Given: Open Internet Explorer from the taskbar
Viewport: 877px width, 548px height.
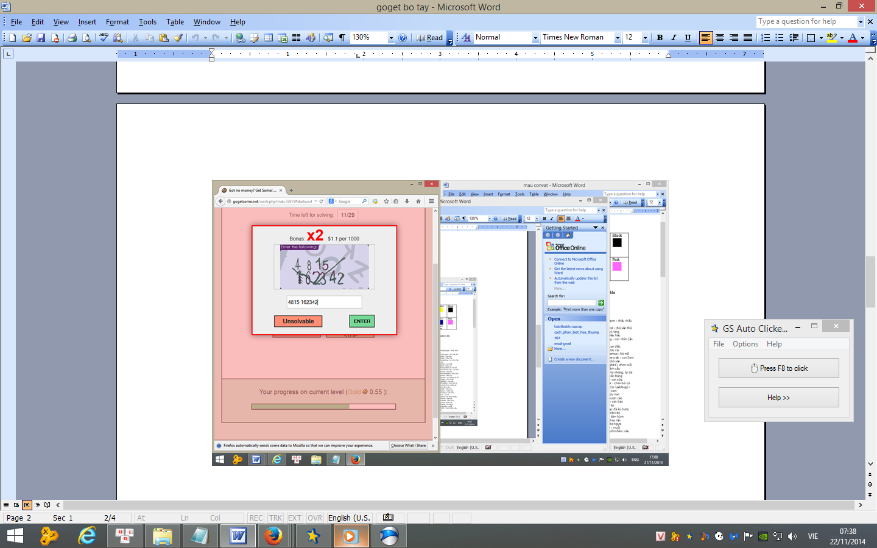Looking at the screenshot, I should click(87, 536).
